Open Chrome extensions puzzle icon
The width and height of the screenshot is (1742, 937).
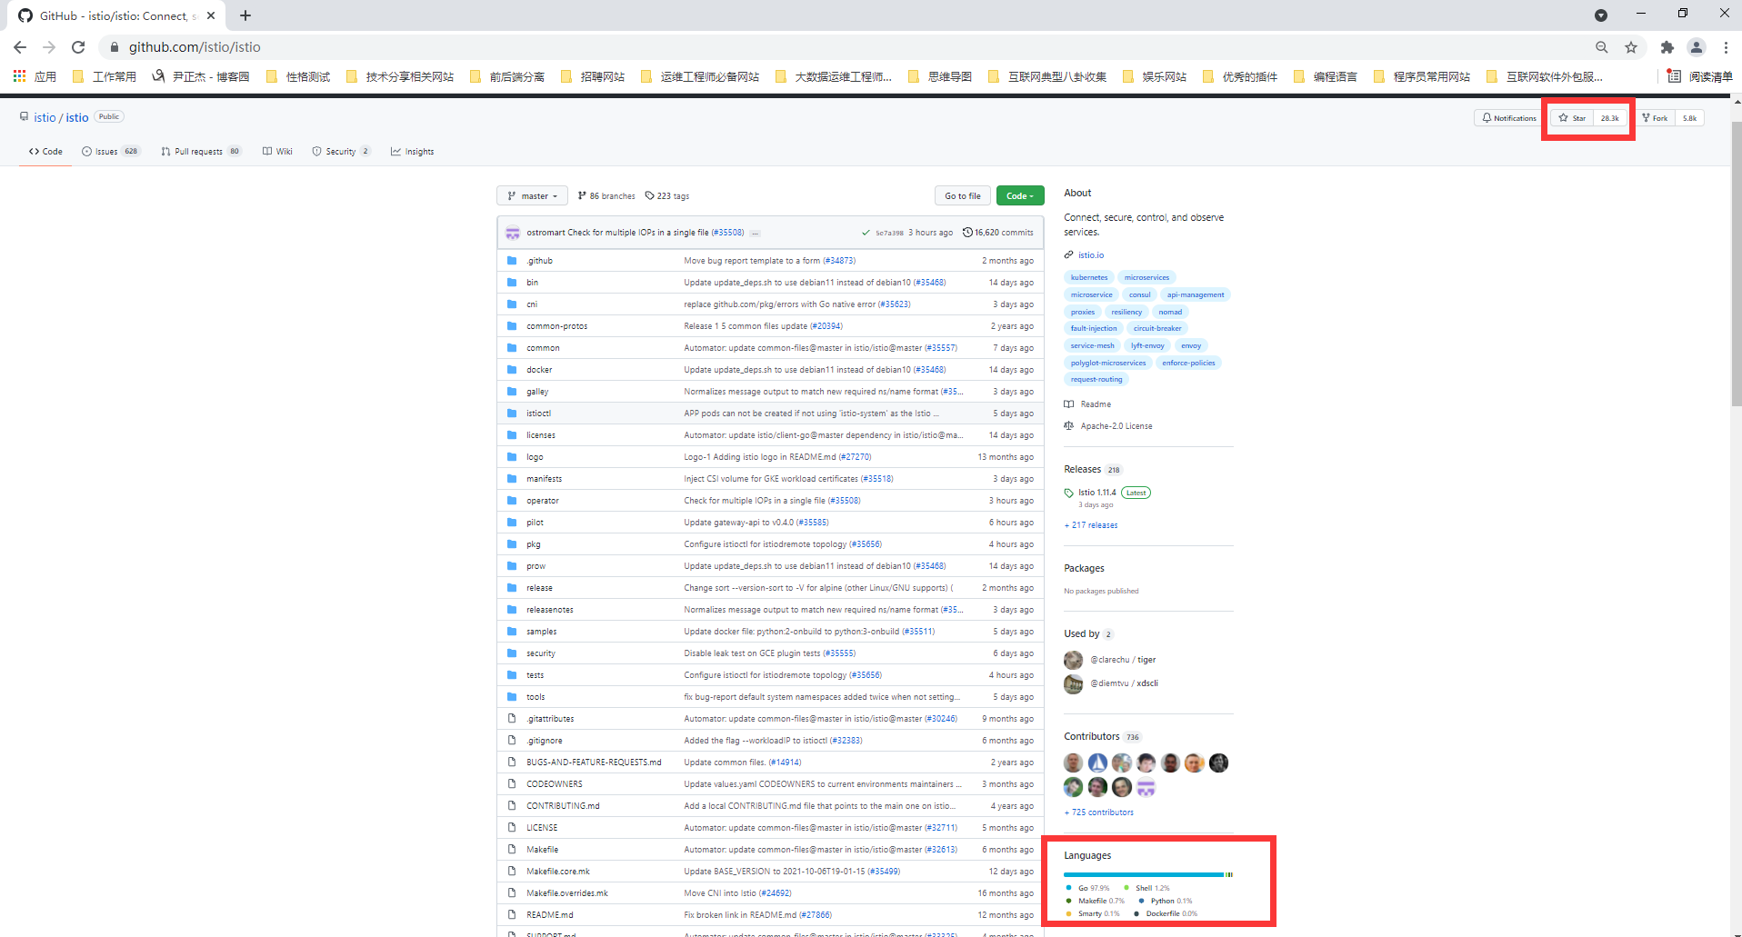(x=1667, y=47)
